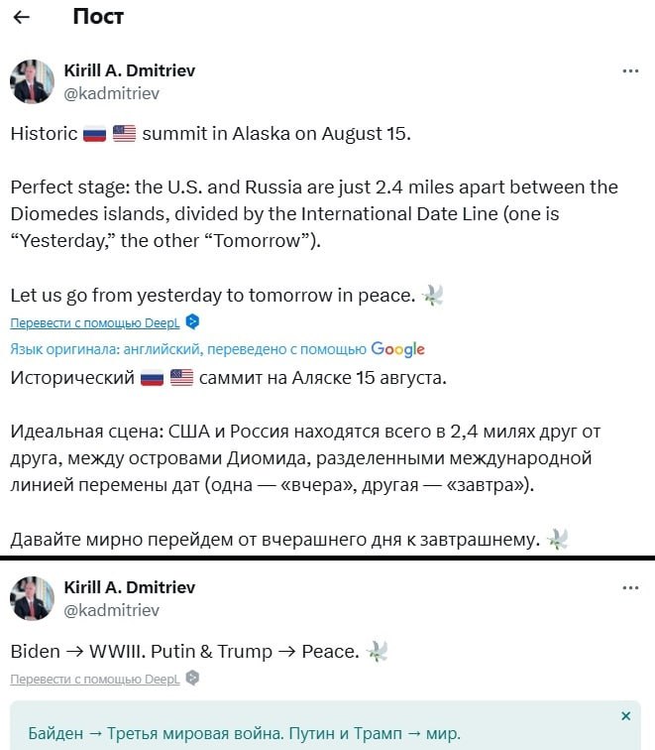
Task: Click the blue DeepL icon under first post
Action: click(192, 321)
